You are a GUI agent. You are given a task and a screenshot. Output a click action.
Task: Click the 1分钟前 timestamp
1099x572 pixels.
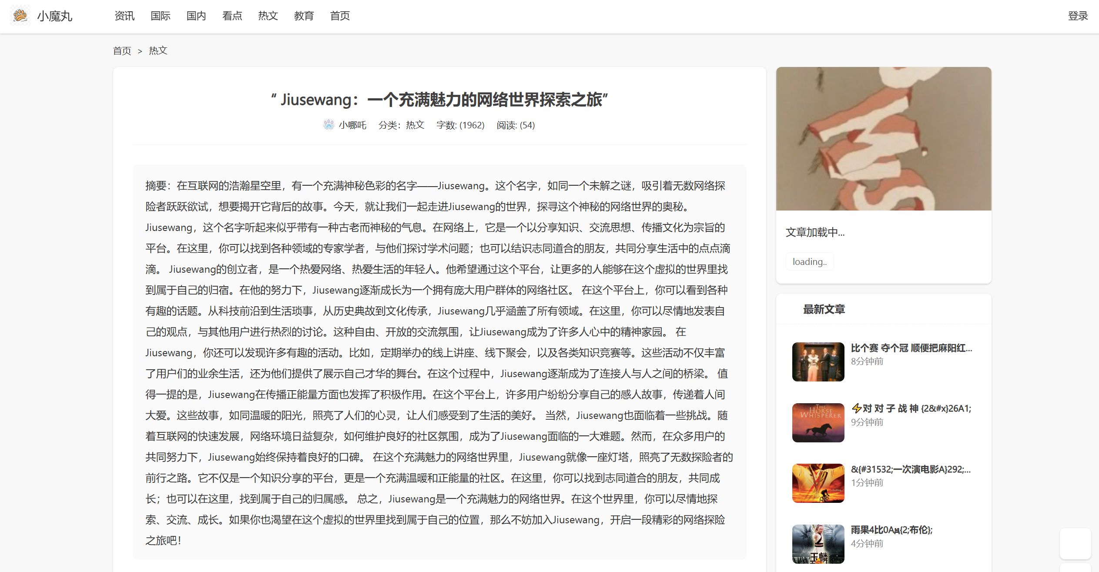click(867, 483)
